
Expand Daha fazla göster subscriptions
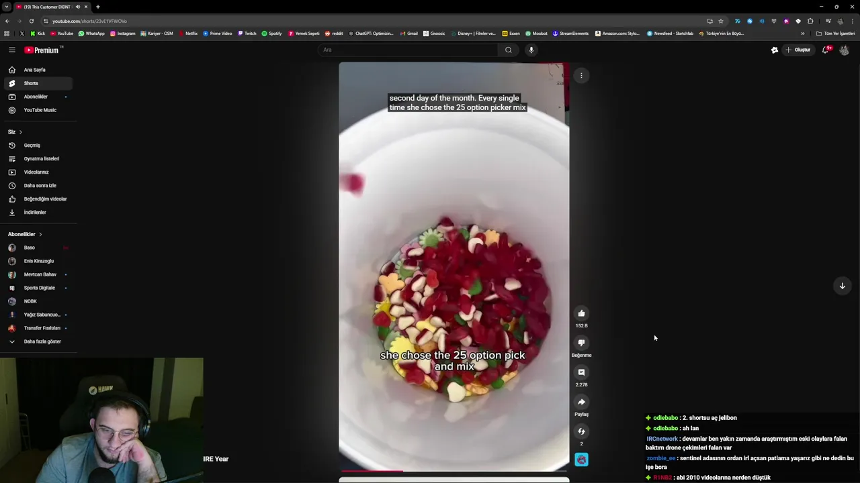pos(35,341)
